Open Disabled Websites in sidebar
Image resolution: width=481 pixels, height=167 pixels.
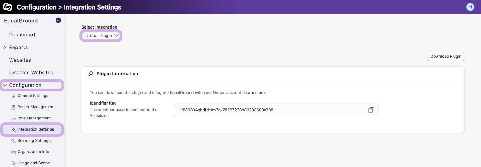(31, 73)
